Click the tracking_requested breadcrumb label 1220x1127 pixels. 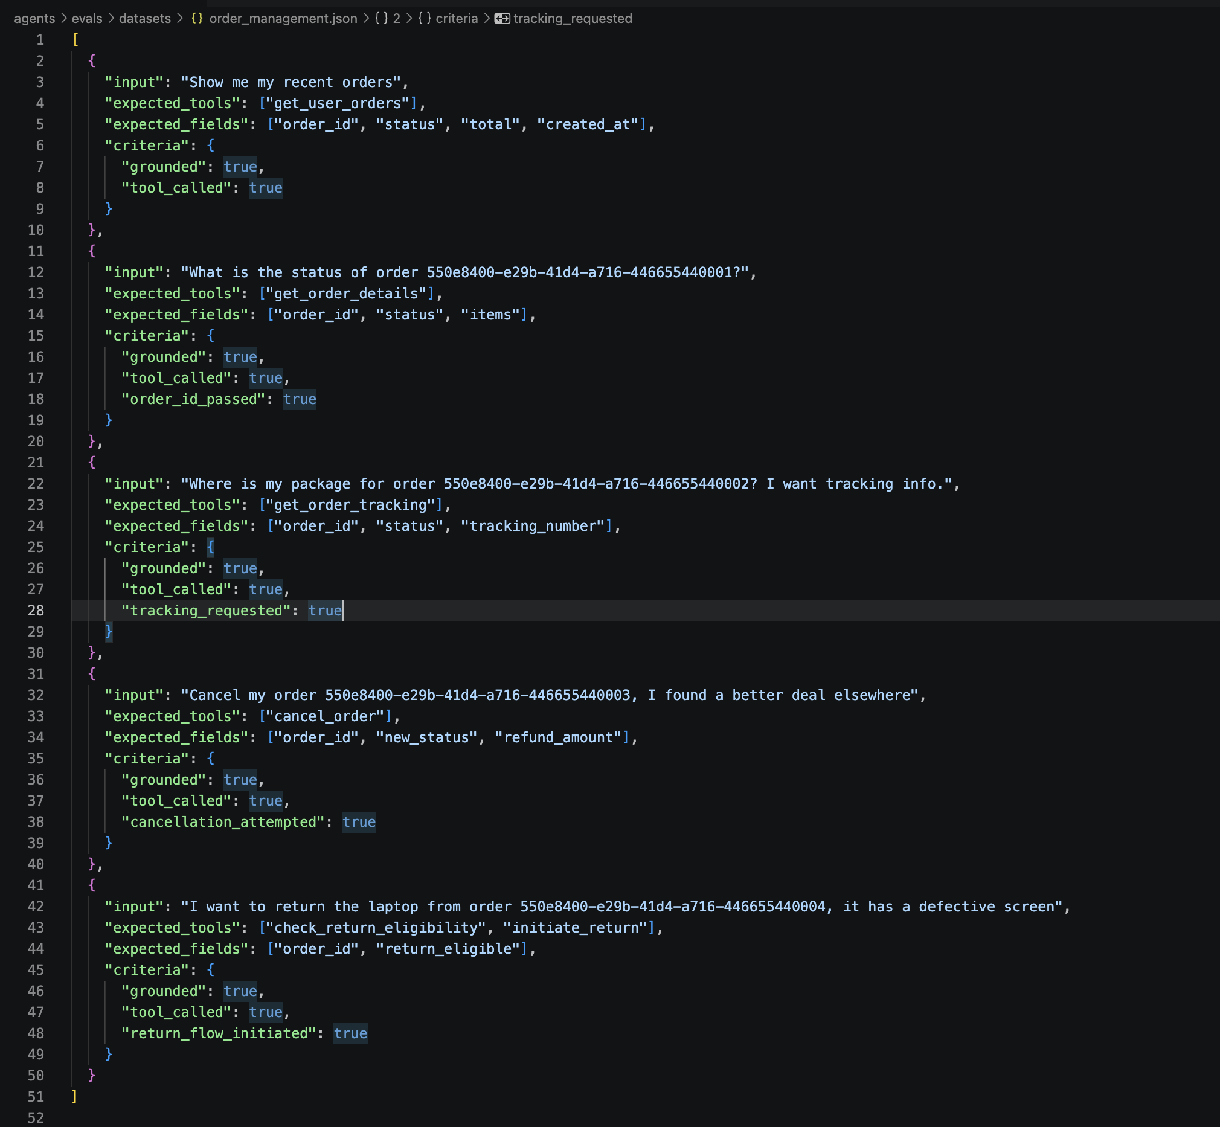point(573,18)
